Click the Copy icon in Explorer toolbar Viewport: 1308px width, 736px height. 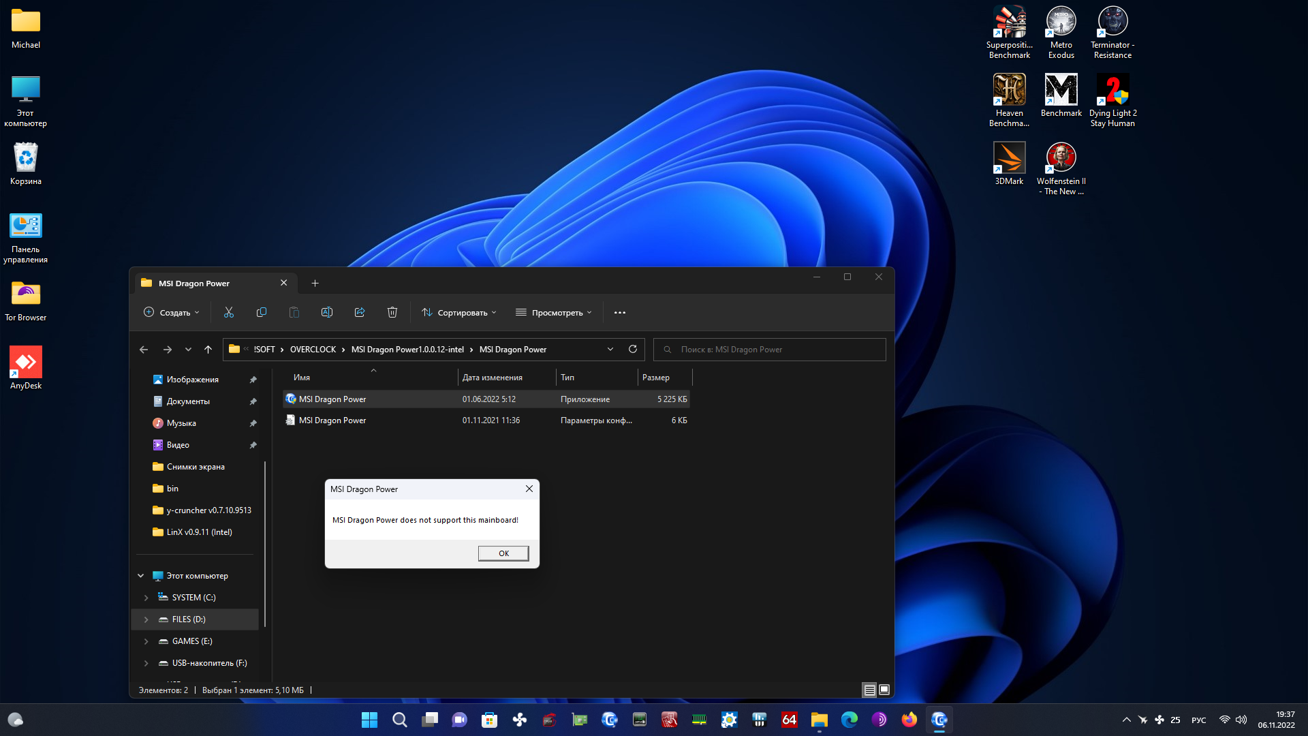point(262,312)
